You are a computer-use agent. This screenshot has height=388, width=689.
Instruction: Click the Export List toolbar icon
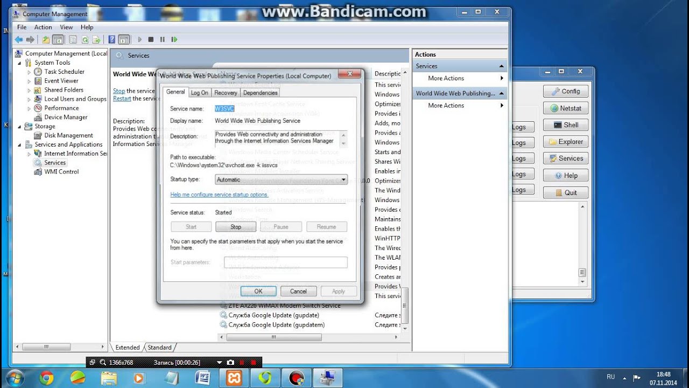click(x=96, y=39)
